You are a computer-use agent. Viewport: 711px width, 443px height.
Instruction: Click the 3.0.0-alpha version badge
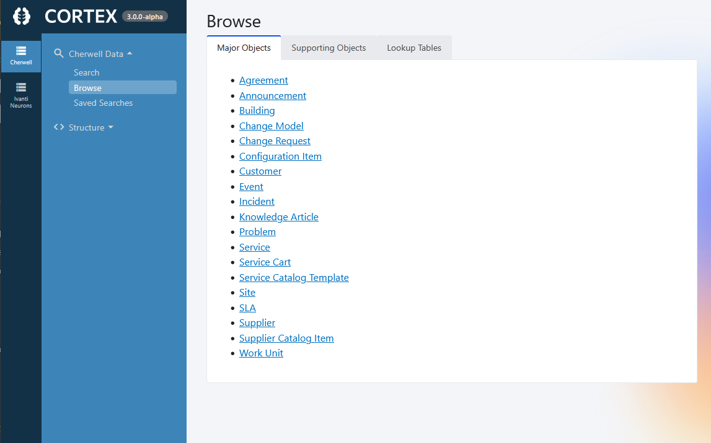tap(145, 17)
